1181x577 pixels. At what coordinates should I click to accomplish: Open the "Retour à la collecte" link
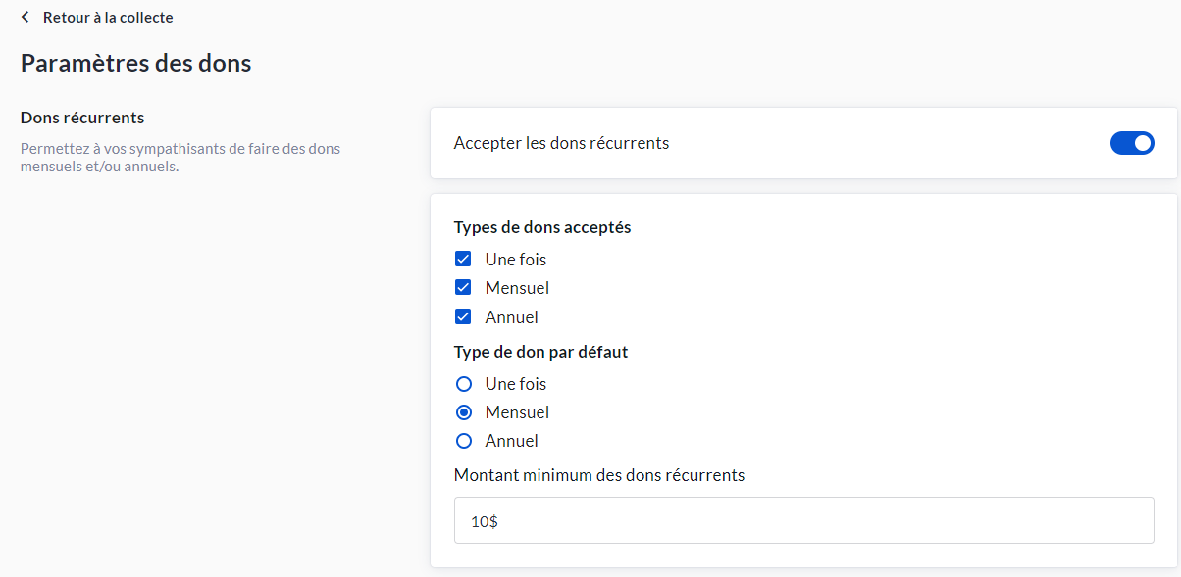coord(108,18)
